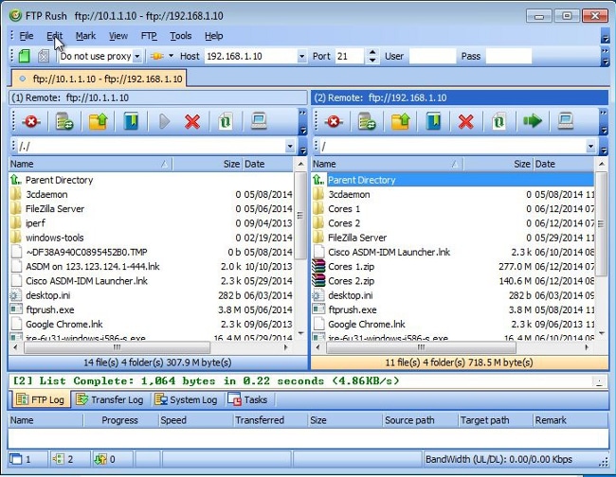The height and width of the screenshot is (477, 616).
Task: Switch to the Transfer Log tab
Action: click(110, 399)
